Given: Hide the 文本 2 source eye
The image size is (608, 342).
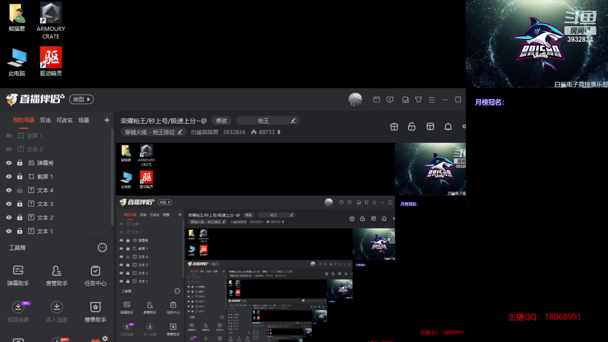Looking at the screenshot, I should 9,217.
